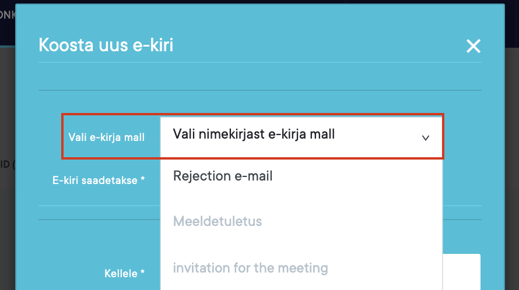Click the dimmed page background left of dialog
The height and width of the screenshot is (290, 519).
[7, 233]
